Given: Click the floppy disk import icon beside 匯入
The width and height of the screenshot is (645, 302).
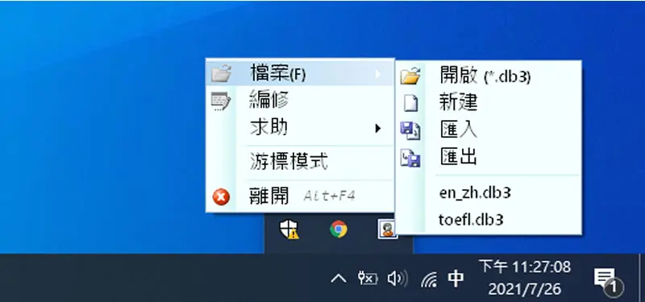Looking at the screenshot, I should (x=410, y=130).
